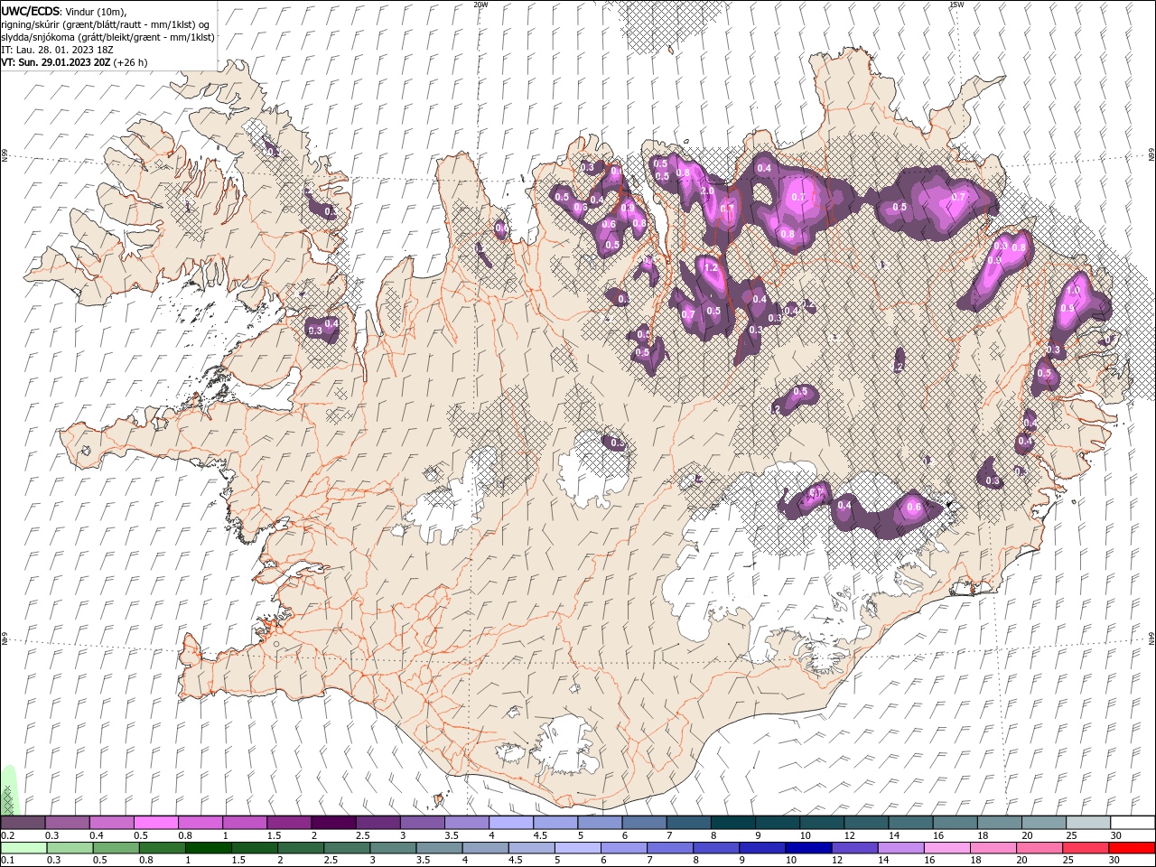Select the 'slydda/snjókoma' legend description line
Image resolution: width=1156 pixels, height=867 pixels.
click(x=107, y=37)
